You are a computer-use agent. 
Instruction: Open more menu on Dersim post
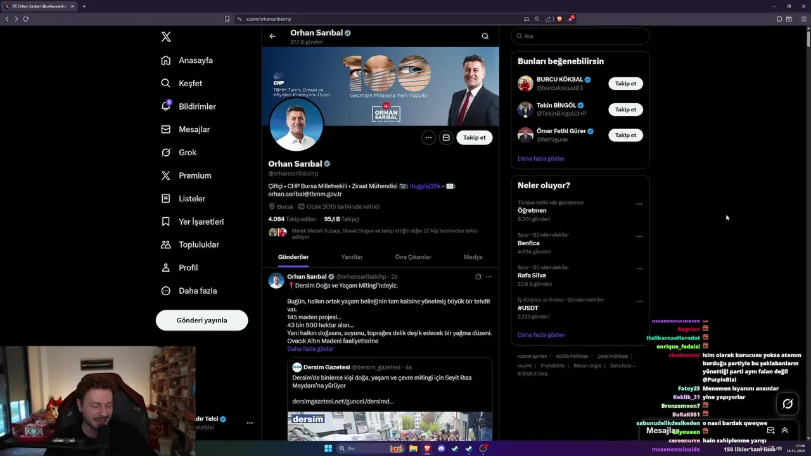489,277
